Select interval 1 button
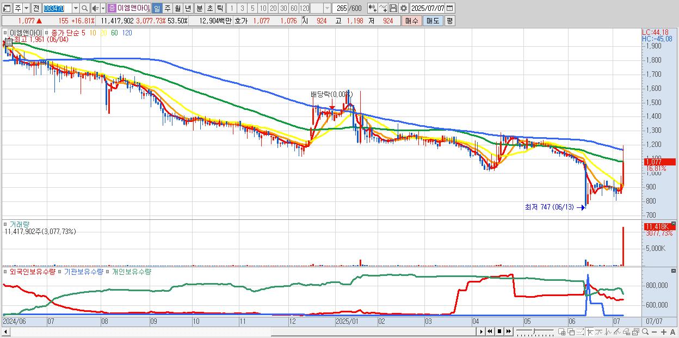Image resolution: width=679 pixels, height=338 pixels. [231, 8]
